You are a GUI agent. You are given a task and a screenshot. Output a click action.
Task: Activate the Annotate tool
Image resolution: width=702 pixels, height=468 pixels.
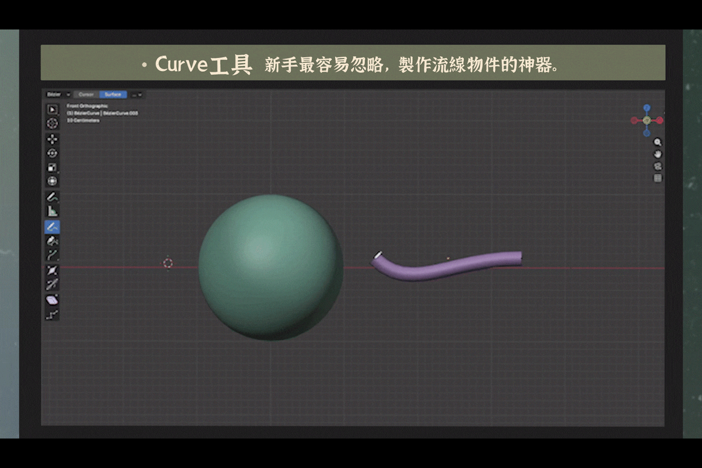click(52, 197)
